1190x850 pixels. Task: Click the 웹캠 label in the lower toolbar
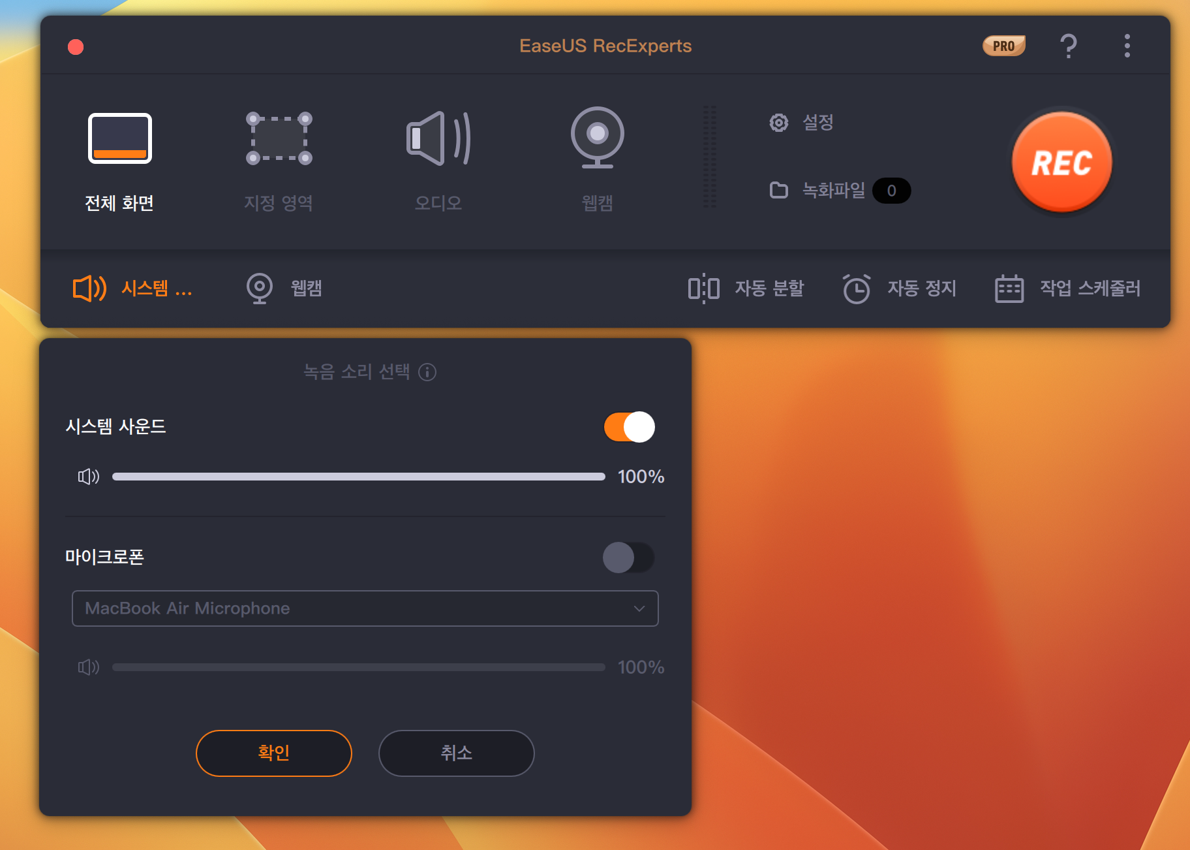[307, 288]
